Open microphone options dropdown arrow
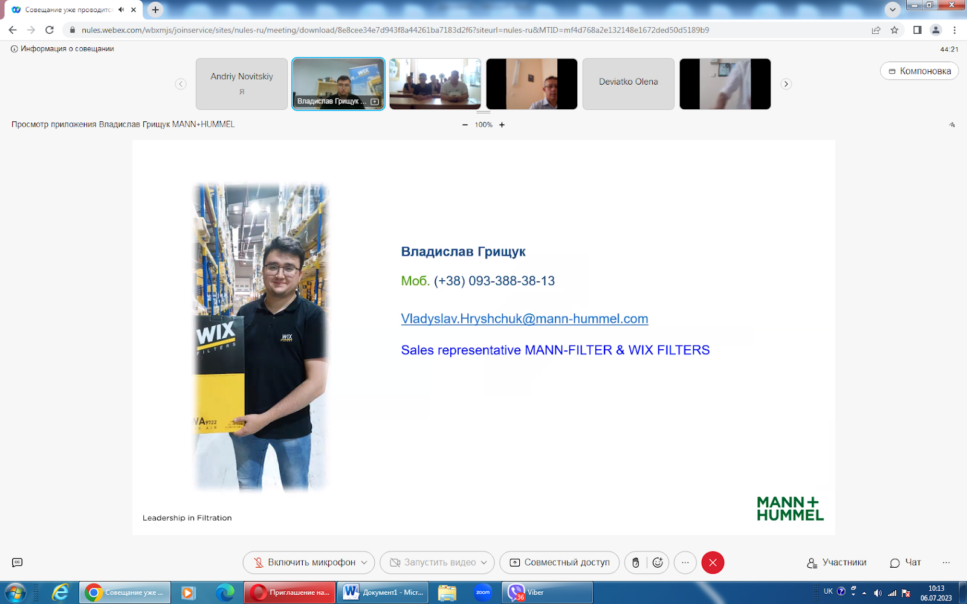 (x=364, y=562)
